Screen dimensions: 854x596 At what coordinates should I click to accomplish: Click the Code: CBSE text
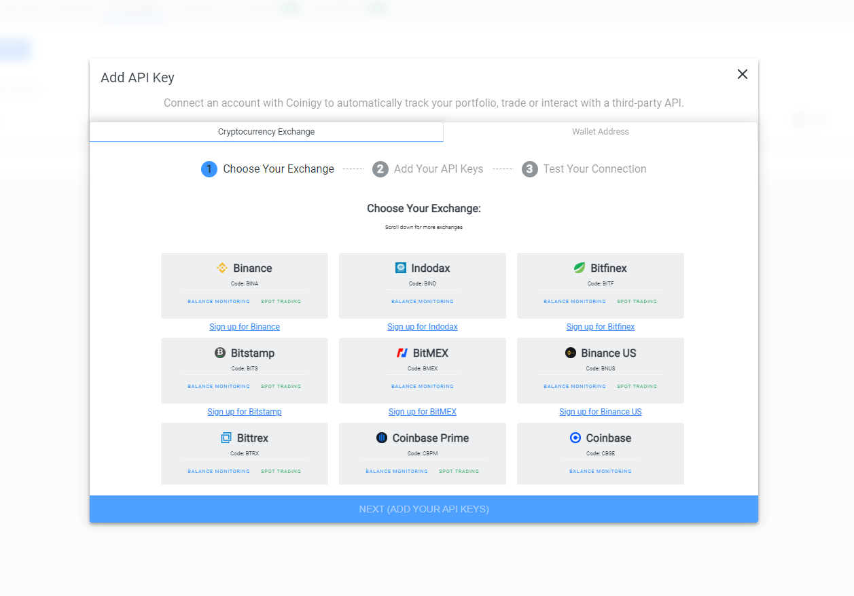click(601, 453)
